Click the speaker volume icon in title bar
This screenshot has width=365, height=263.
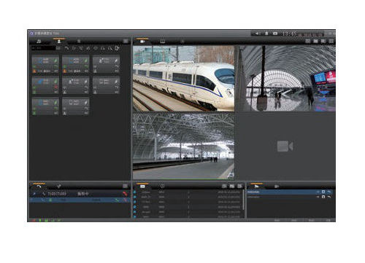tap(257, 34)
